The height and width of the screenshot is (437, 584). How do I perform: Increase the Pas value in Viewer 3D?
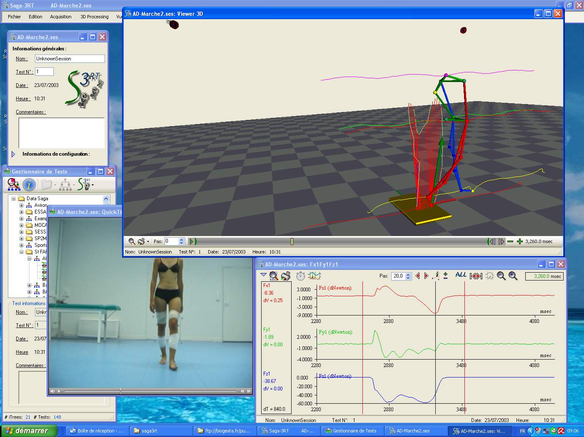coord(182,240)
